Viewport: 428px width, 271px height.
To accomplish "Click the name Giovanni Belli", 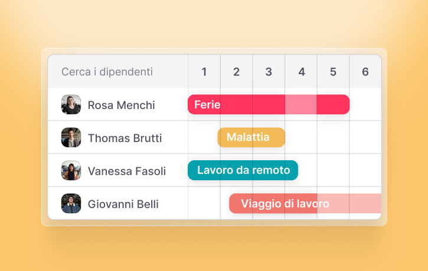I will [x=123, y=204].
